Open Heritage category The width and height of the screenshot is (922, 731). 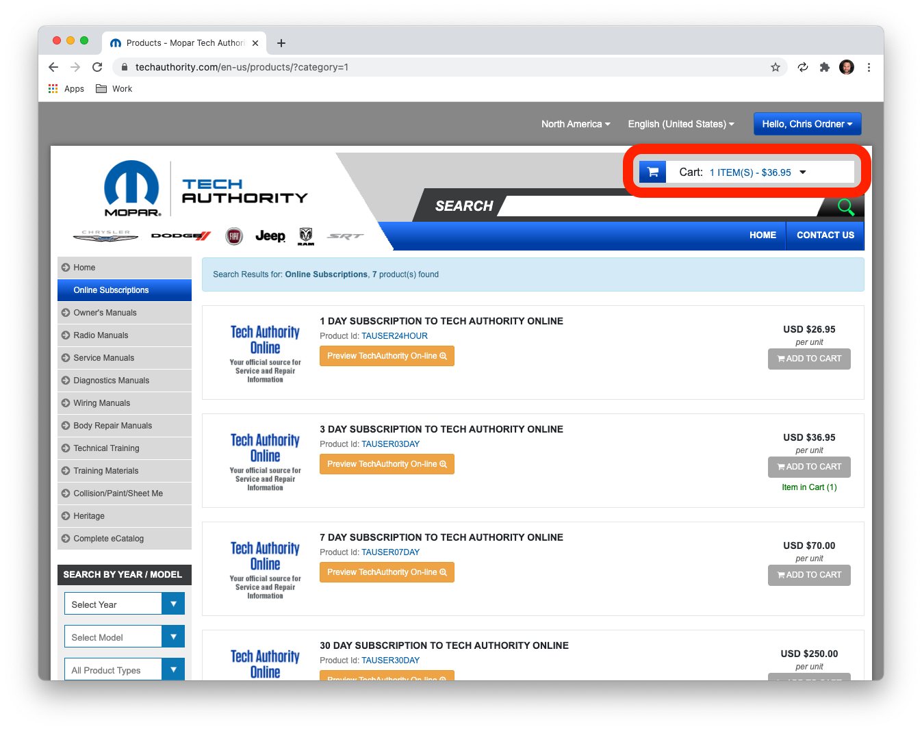[125, 516]
